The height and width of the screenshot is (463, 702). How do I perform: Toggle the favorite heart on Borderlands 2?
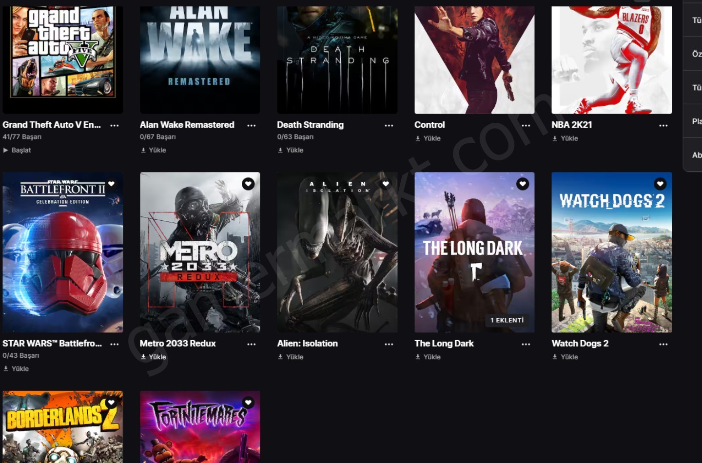111,403
